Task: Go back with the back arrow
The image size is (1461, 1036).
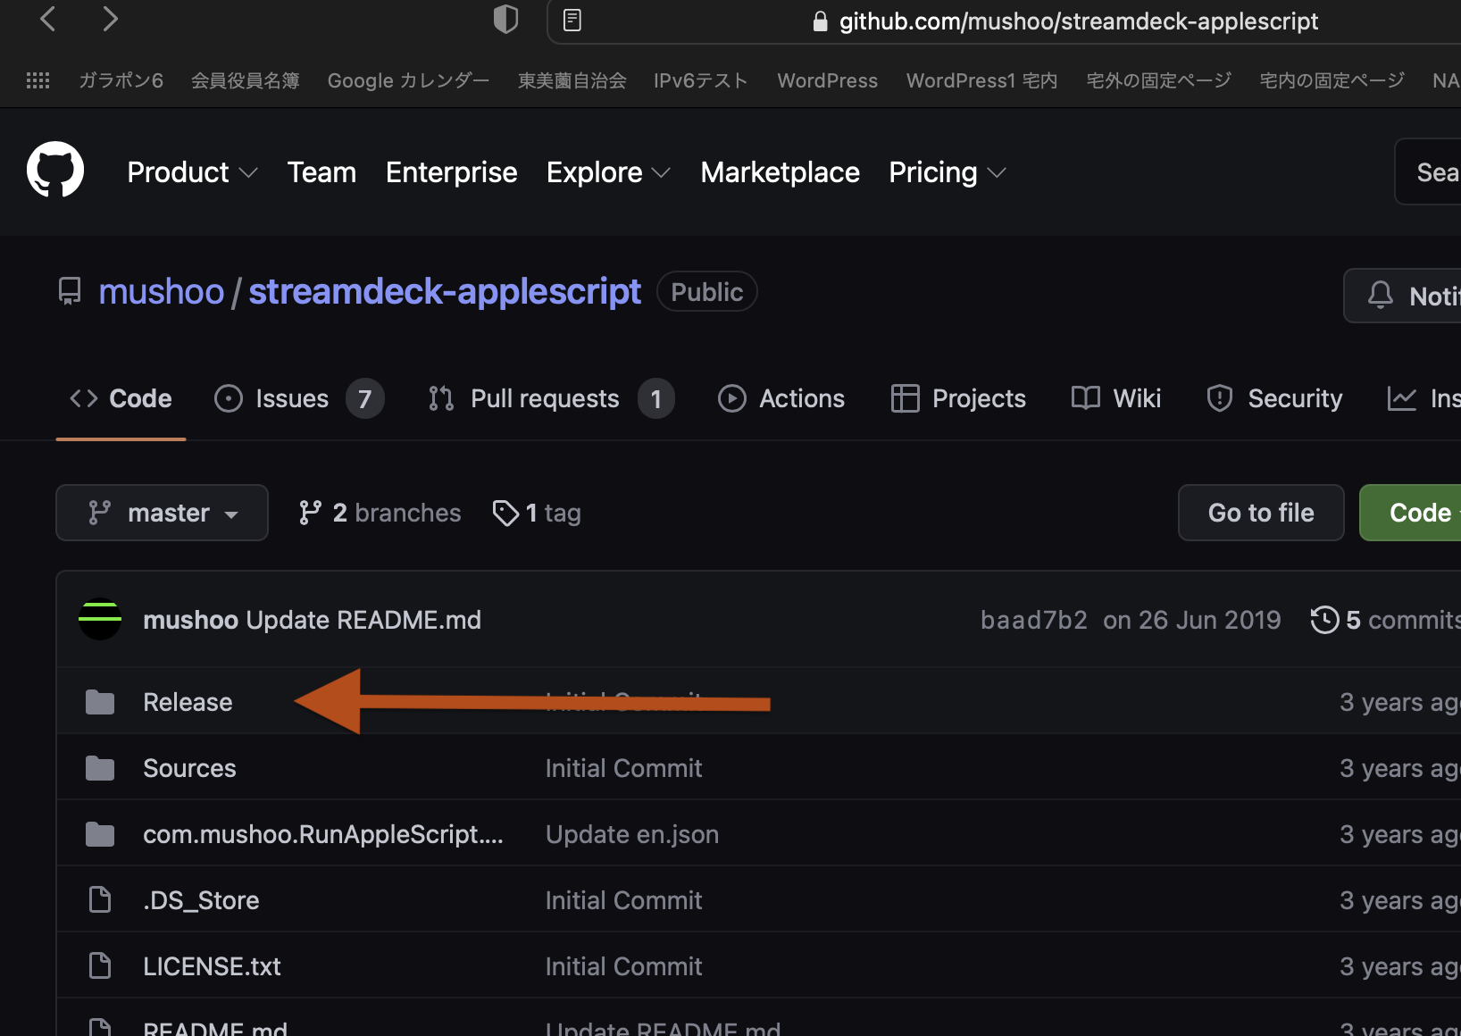Action: pos(48,19)
